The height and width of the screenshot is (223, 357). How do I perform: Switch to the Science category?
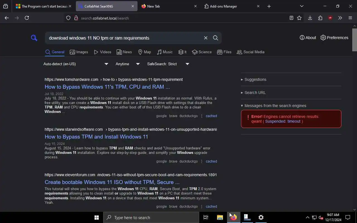pyautogui.click(x=202, y=52)
